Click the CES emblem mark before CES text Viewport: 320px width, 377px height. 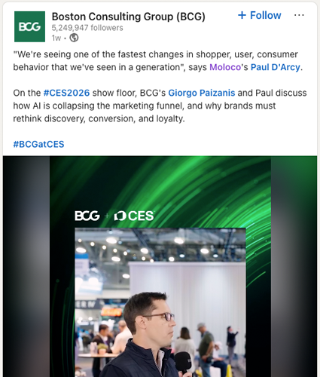tap(120, 216)
